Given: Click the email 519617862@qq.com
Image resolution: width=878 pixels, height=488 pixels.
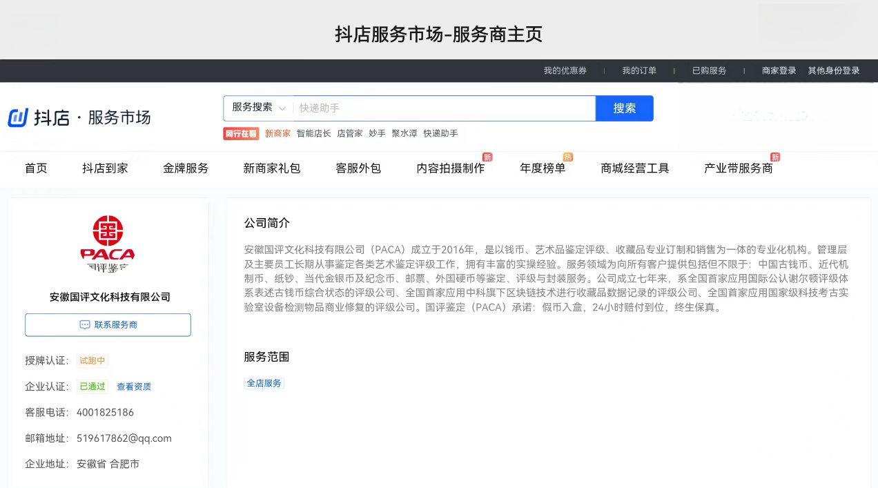Looking at the screenshot, I should (124, 438).
